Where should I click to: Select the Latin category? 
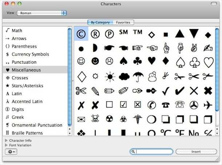pyautogui.click(x=35, y=94)
